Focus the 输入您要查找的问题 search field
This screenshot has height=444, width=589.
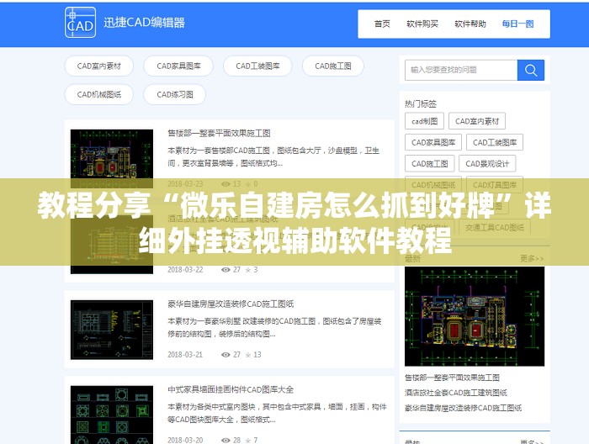[461, 70]
